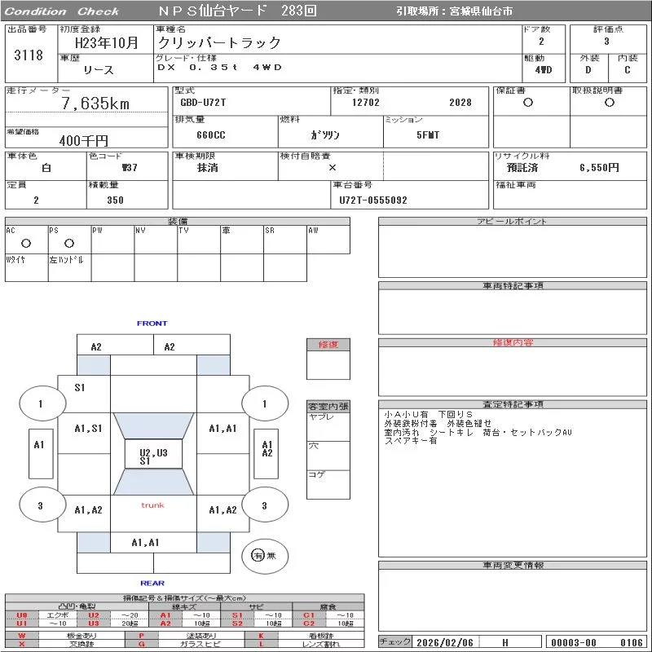Click load capacity value '350'
This screenshot has width=652, height=652.
pyautogui.click(x=115, y=200)
